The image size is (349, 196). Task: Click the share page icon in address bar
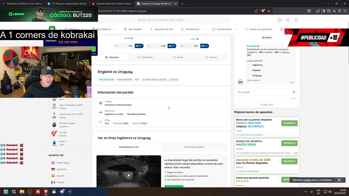click(256, 11)
